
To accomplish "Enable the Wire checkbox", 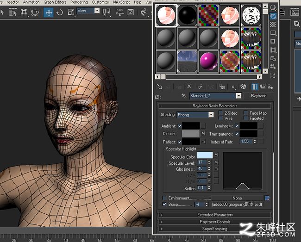I will 221,118.
